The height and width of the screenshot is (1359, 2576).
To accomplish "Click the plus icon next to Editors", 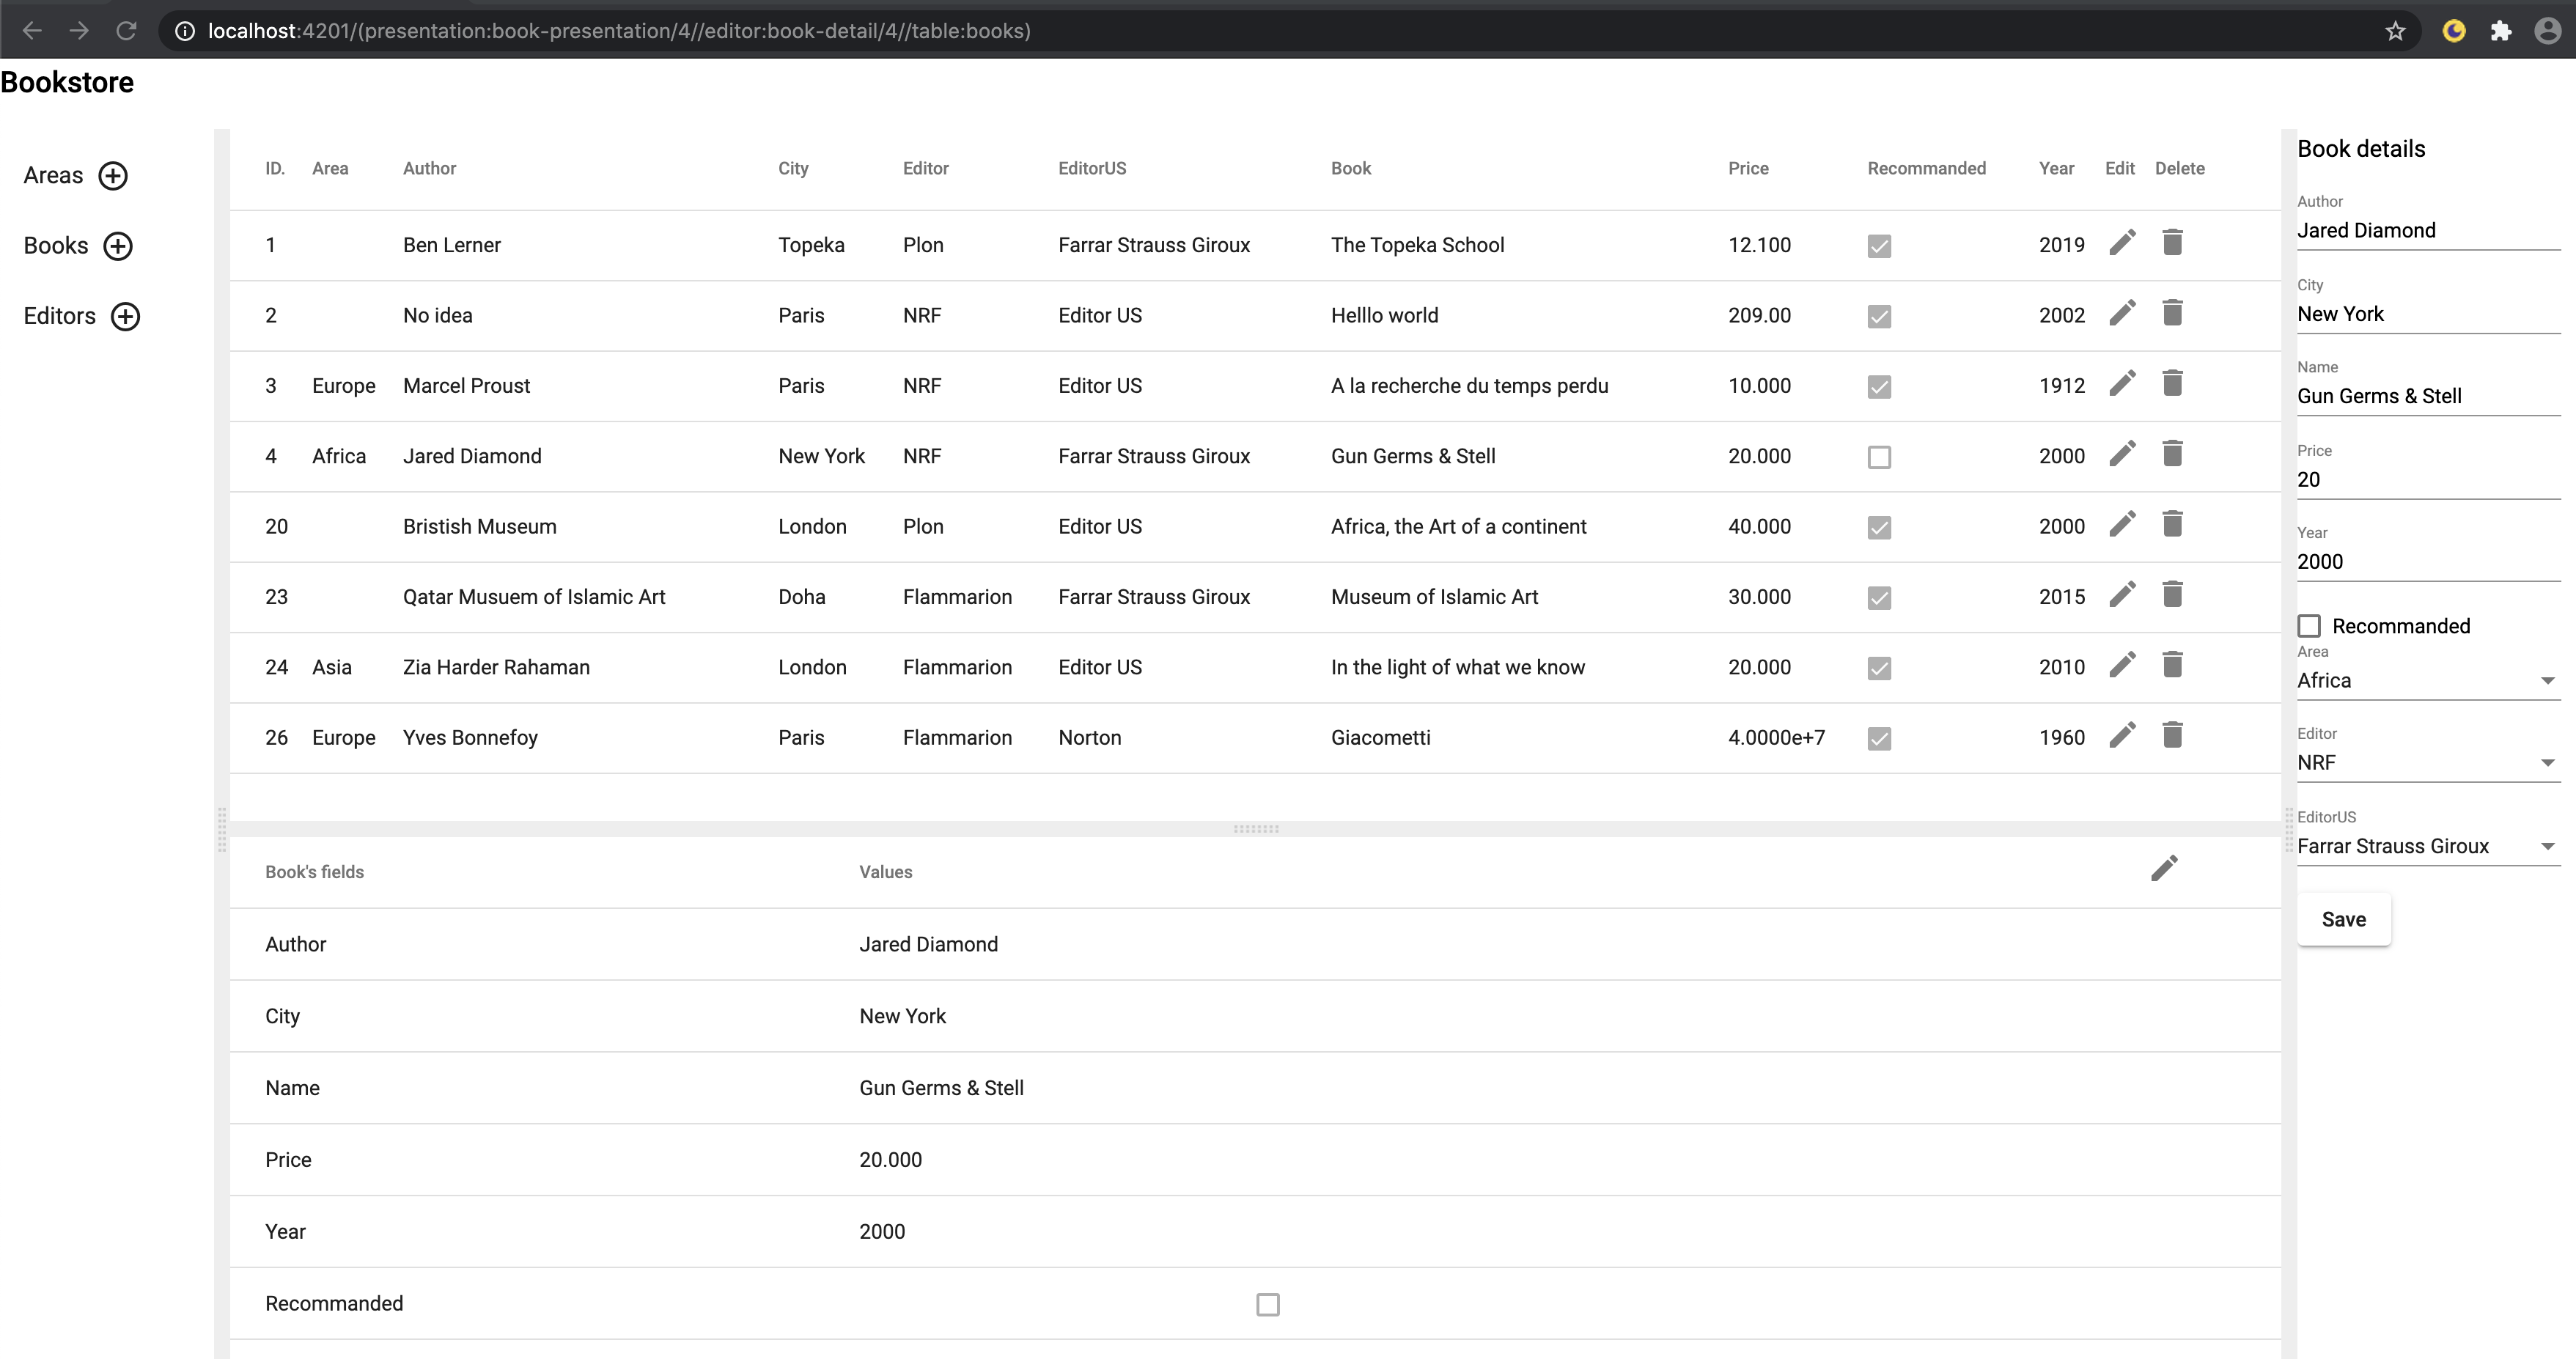I will click(125, 317).
